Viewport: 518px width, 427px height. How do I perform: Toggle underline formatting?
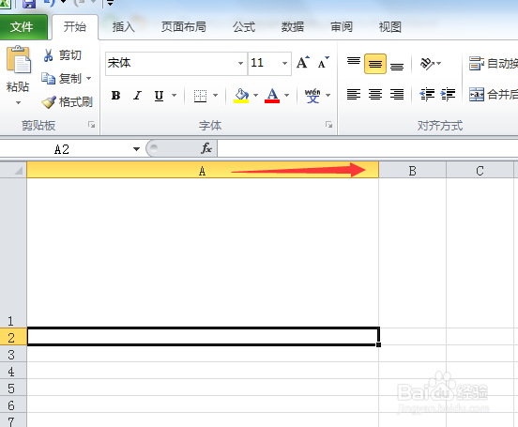coord(159,96)
